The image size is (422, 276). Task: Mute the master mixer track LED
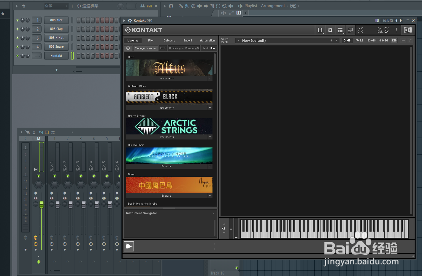(x=39, y=176)
